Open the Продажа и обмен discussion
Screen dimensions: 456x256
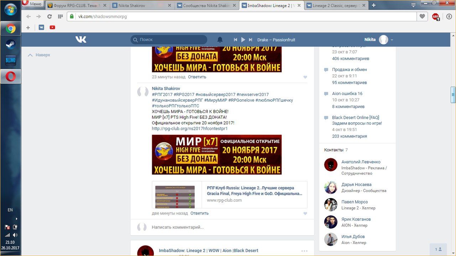349,70
